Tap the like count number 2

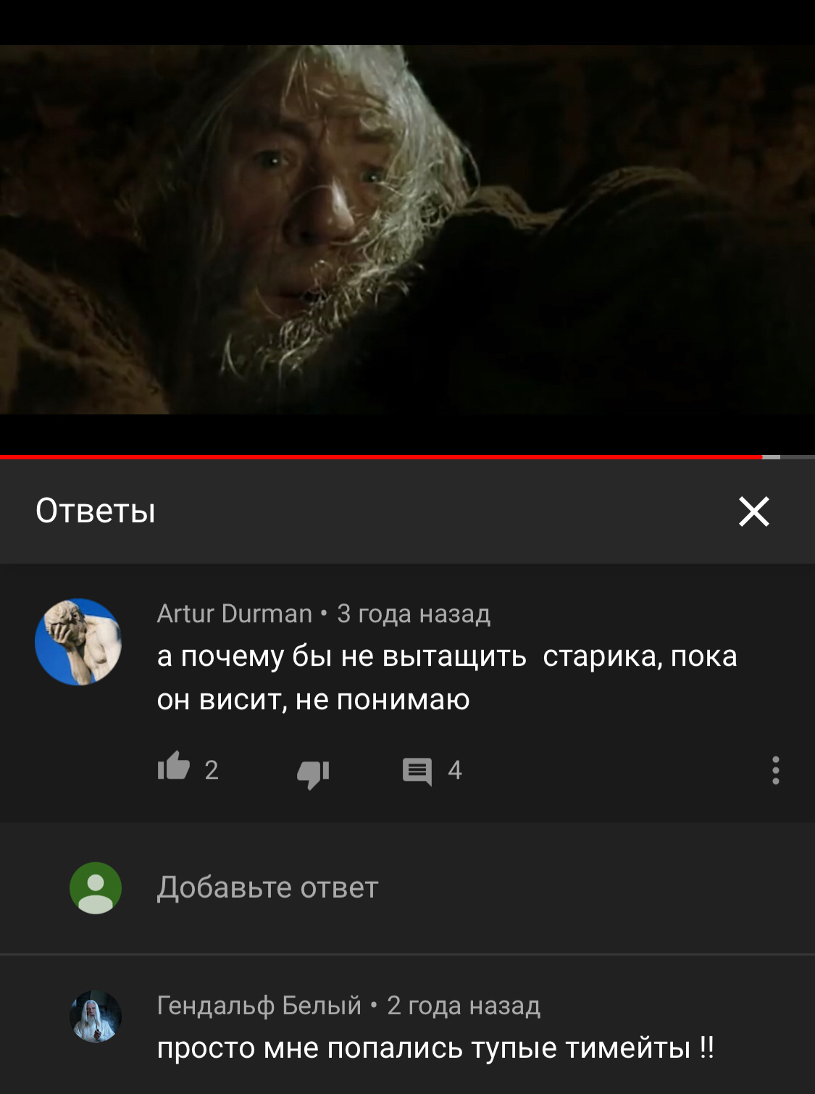pos(211,770)
